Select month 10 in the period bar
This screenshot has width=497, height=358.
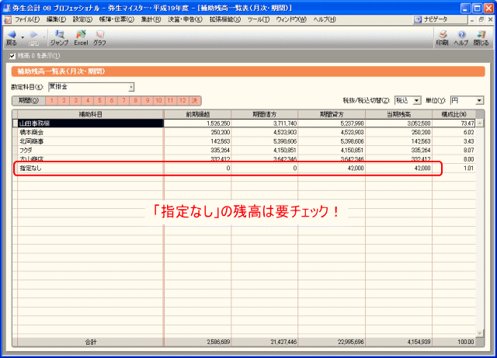pyautogui.click(x=158, y=101)
